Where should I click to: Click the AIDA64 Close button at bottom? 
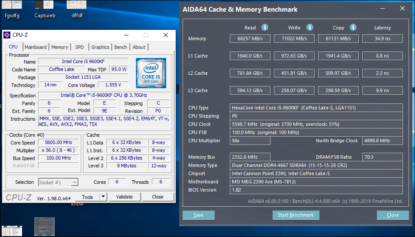(x=393, y=215)
